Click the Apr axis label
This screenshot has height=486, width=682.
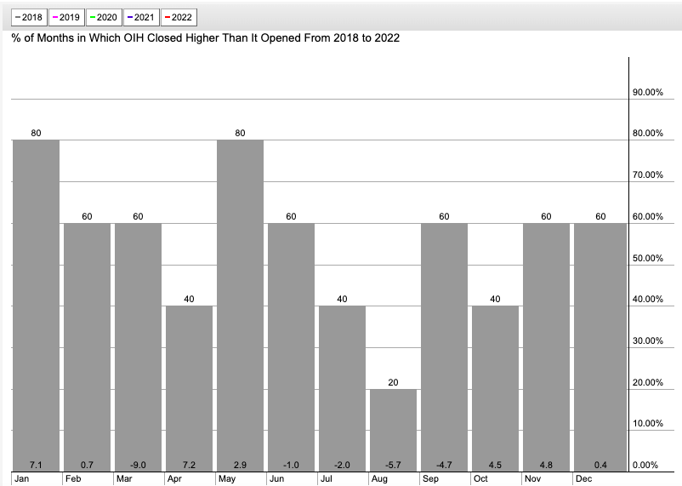click(174, 478)
